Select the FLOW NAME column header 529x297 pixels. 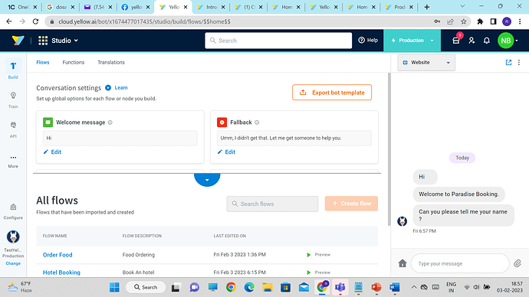55,236
